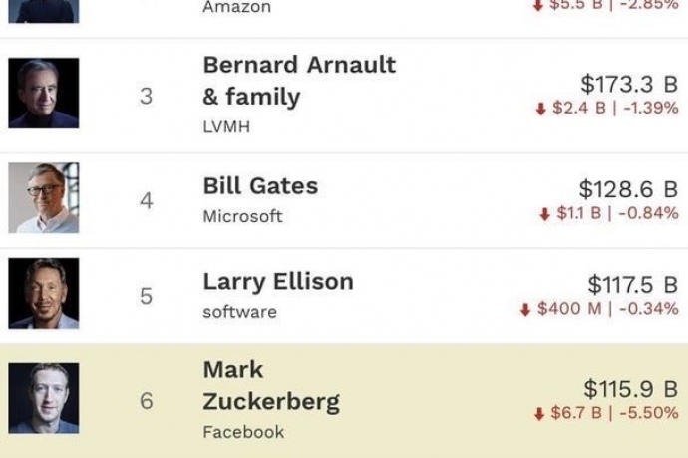Select the Larry Ellison name
Viewport: 688px width, 458px height.
tap(277, 282)
